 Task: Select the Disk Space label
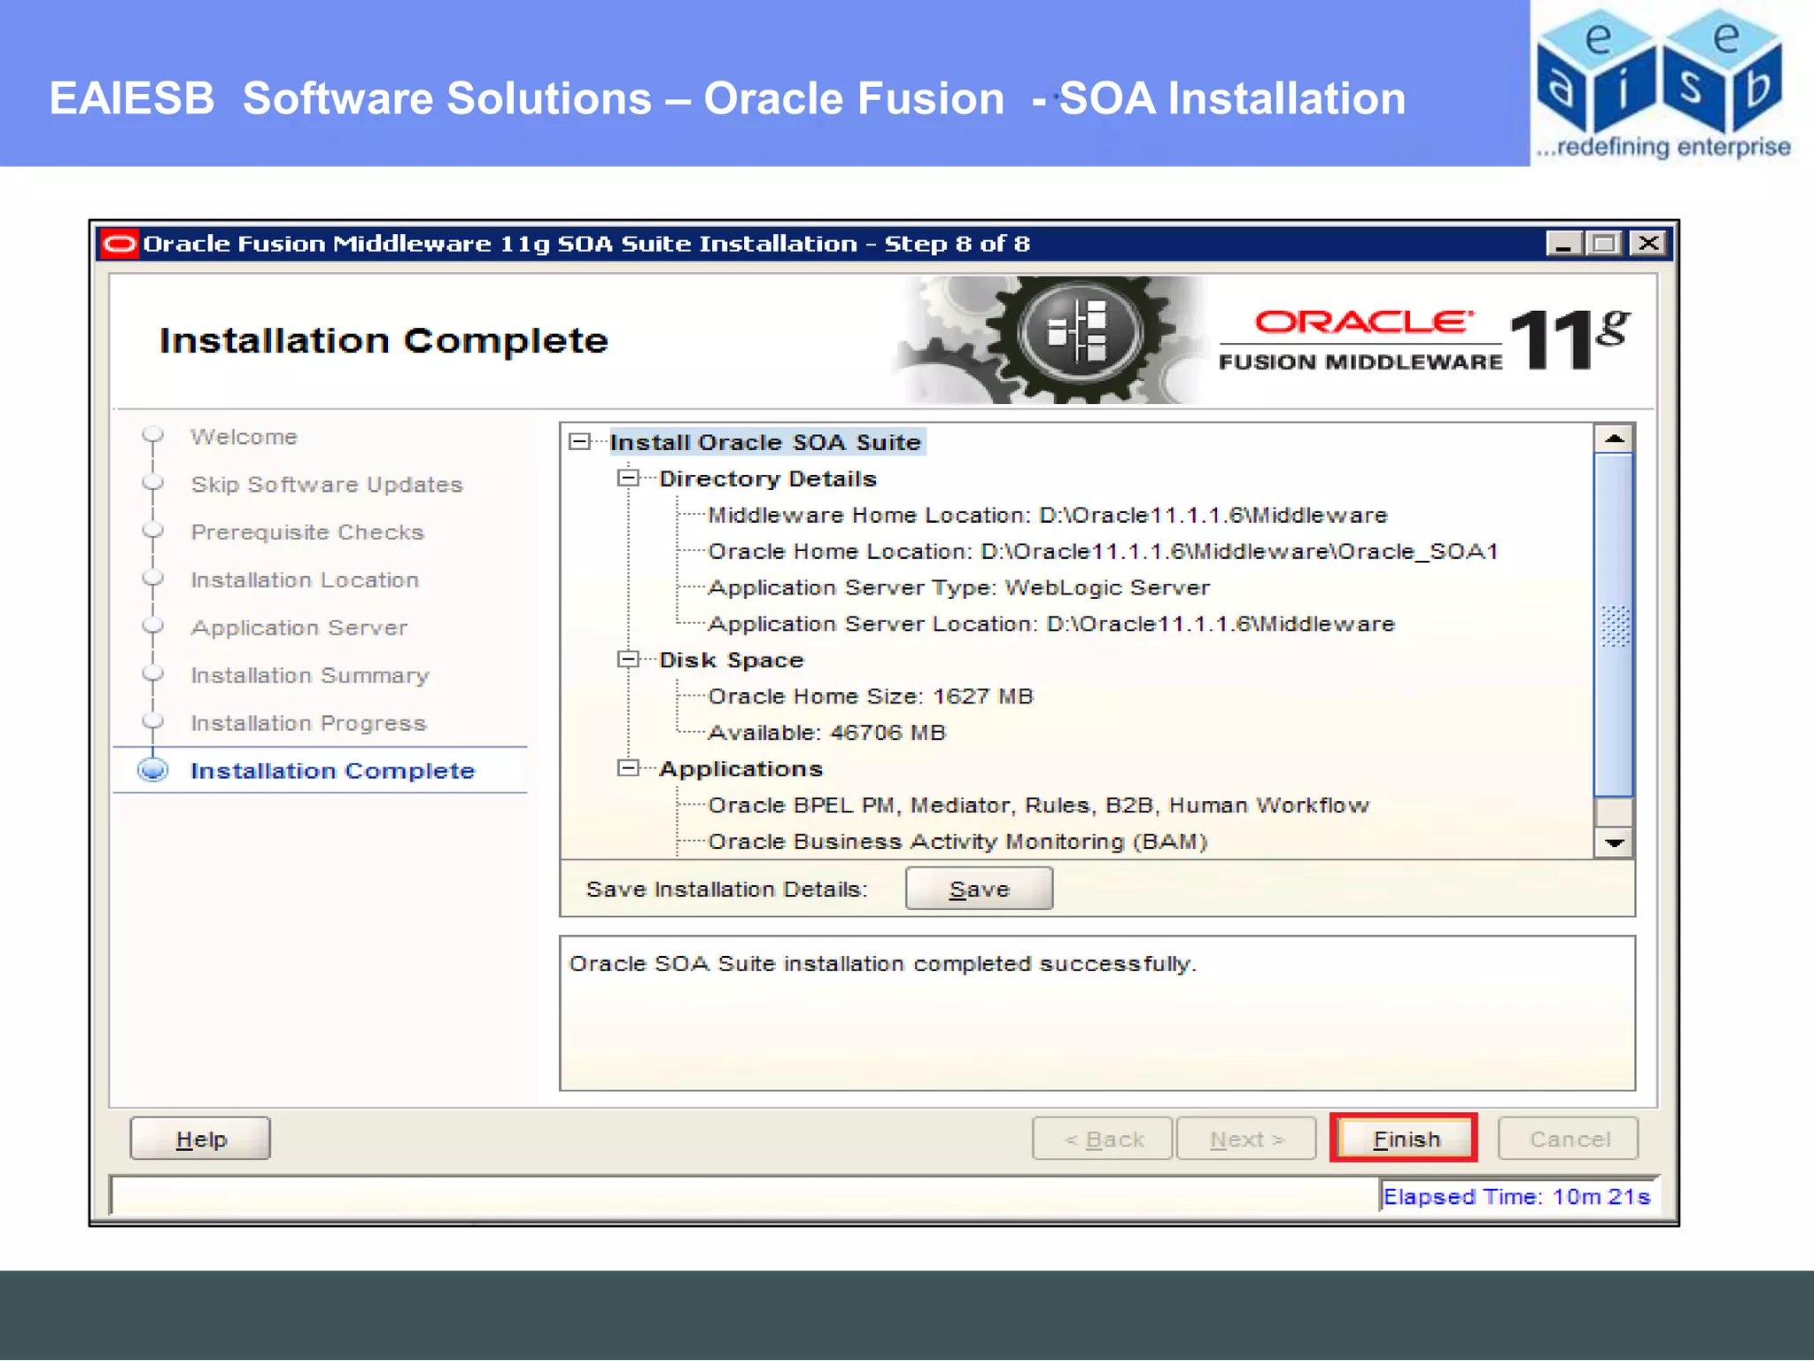click(732, 660)
